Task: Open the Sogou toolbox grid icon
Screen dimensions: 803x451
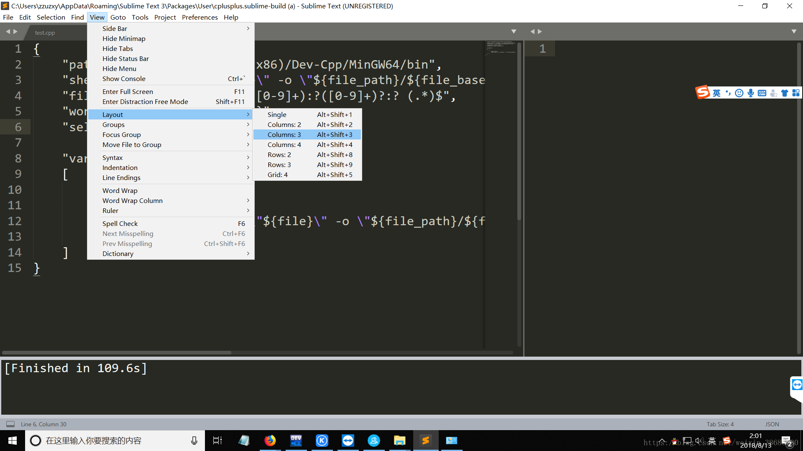Action: pos(796,93)
